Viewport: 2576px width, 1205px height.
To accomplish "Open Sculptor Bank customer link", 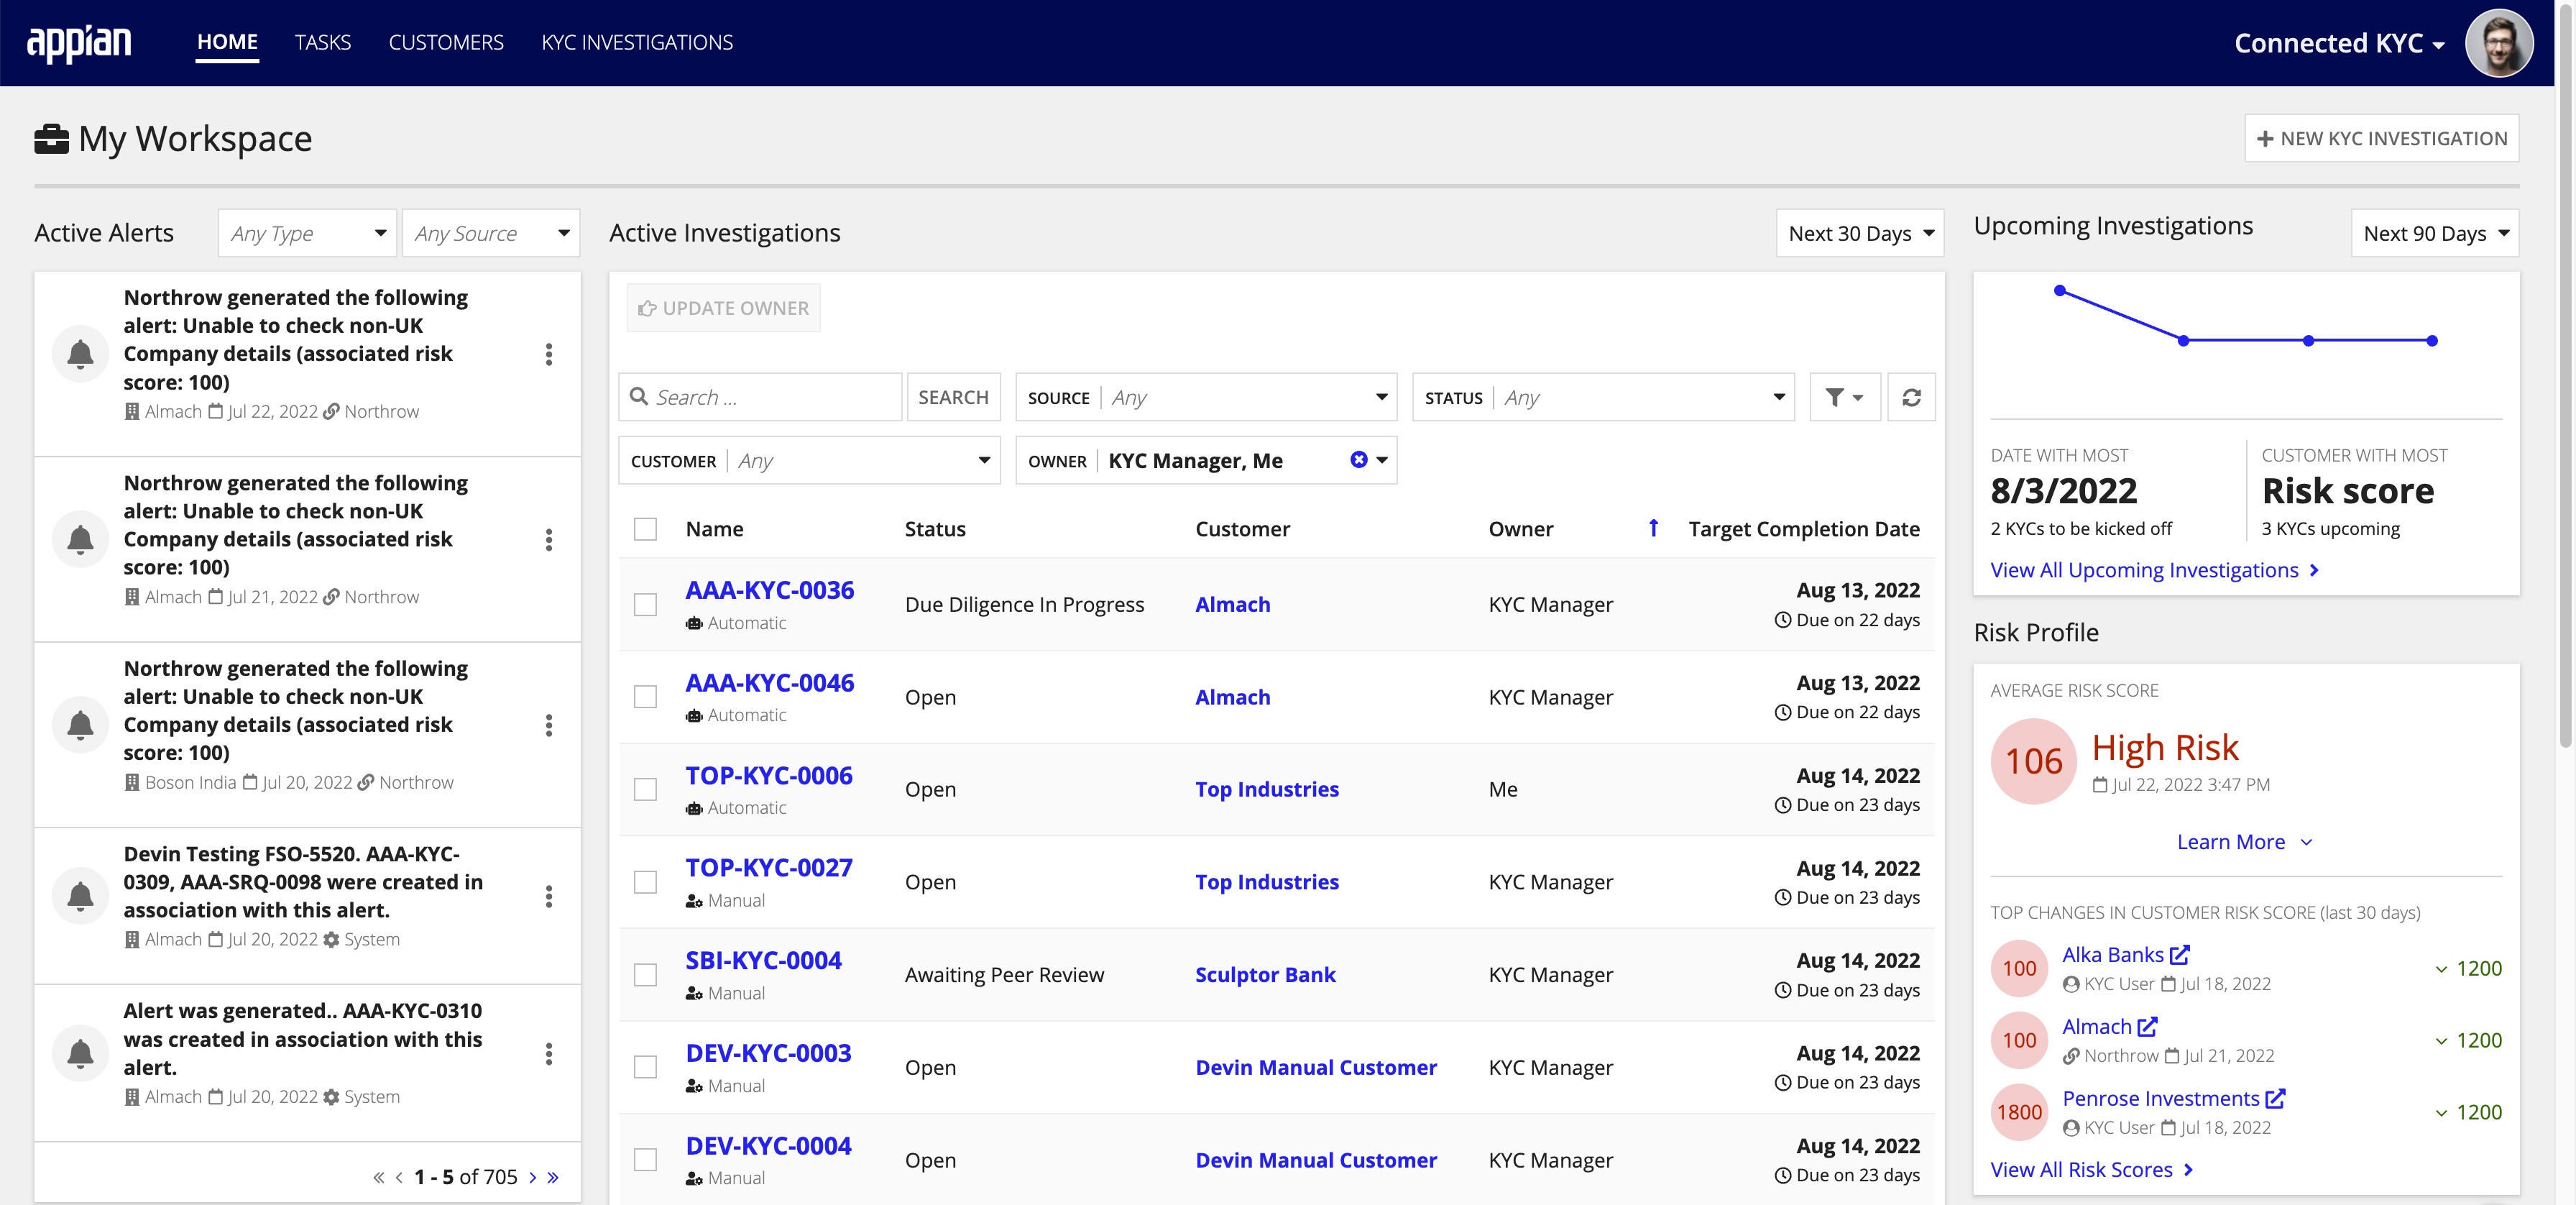I will 1265,974.
